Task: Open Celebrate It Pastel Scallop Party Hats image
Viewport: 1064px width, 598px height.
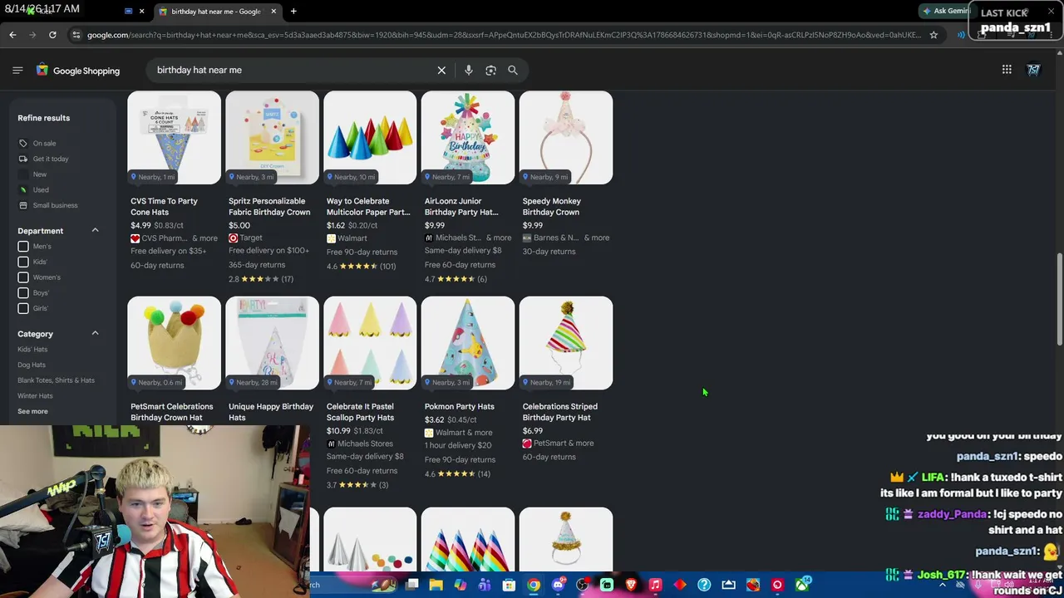Action: coord(370,343)
